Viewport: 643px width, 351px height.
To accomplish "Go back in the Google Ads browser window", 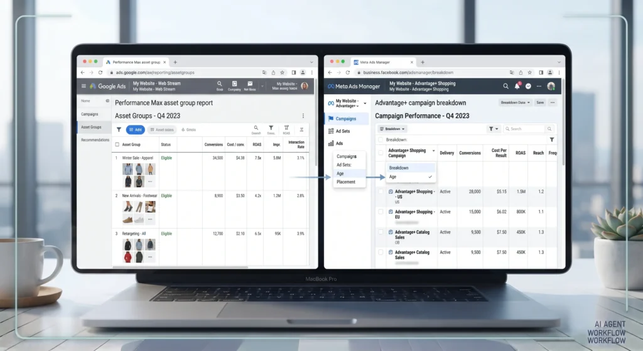I will [83, 73].
